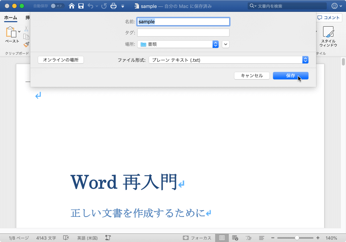Click the Redo circular arrow icon
The height and width of the screenshot is (242, 346).
pos(104,6)
